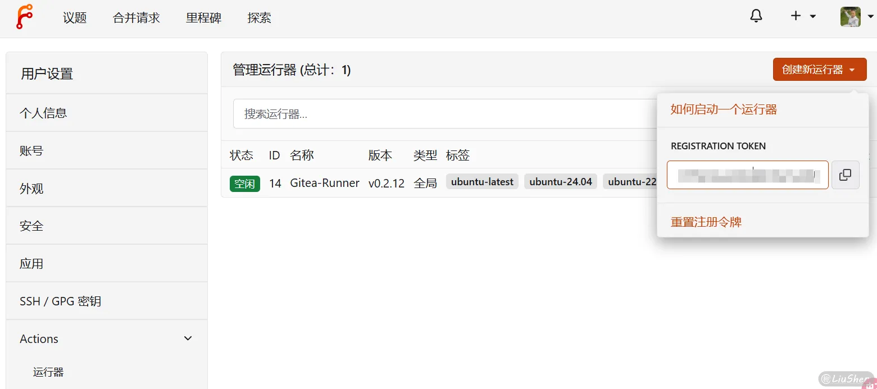Click the ubuntu-latest label tag
Viewport: 877px width, 389px height.
click(482, 182)
